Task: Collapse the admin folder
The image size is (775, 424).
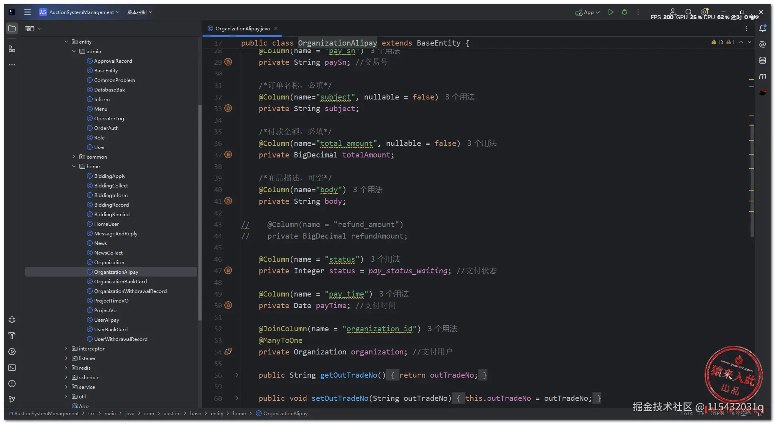Action: click(x=74, y=51)
